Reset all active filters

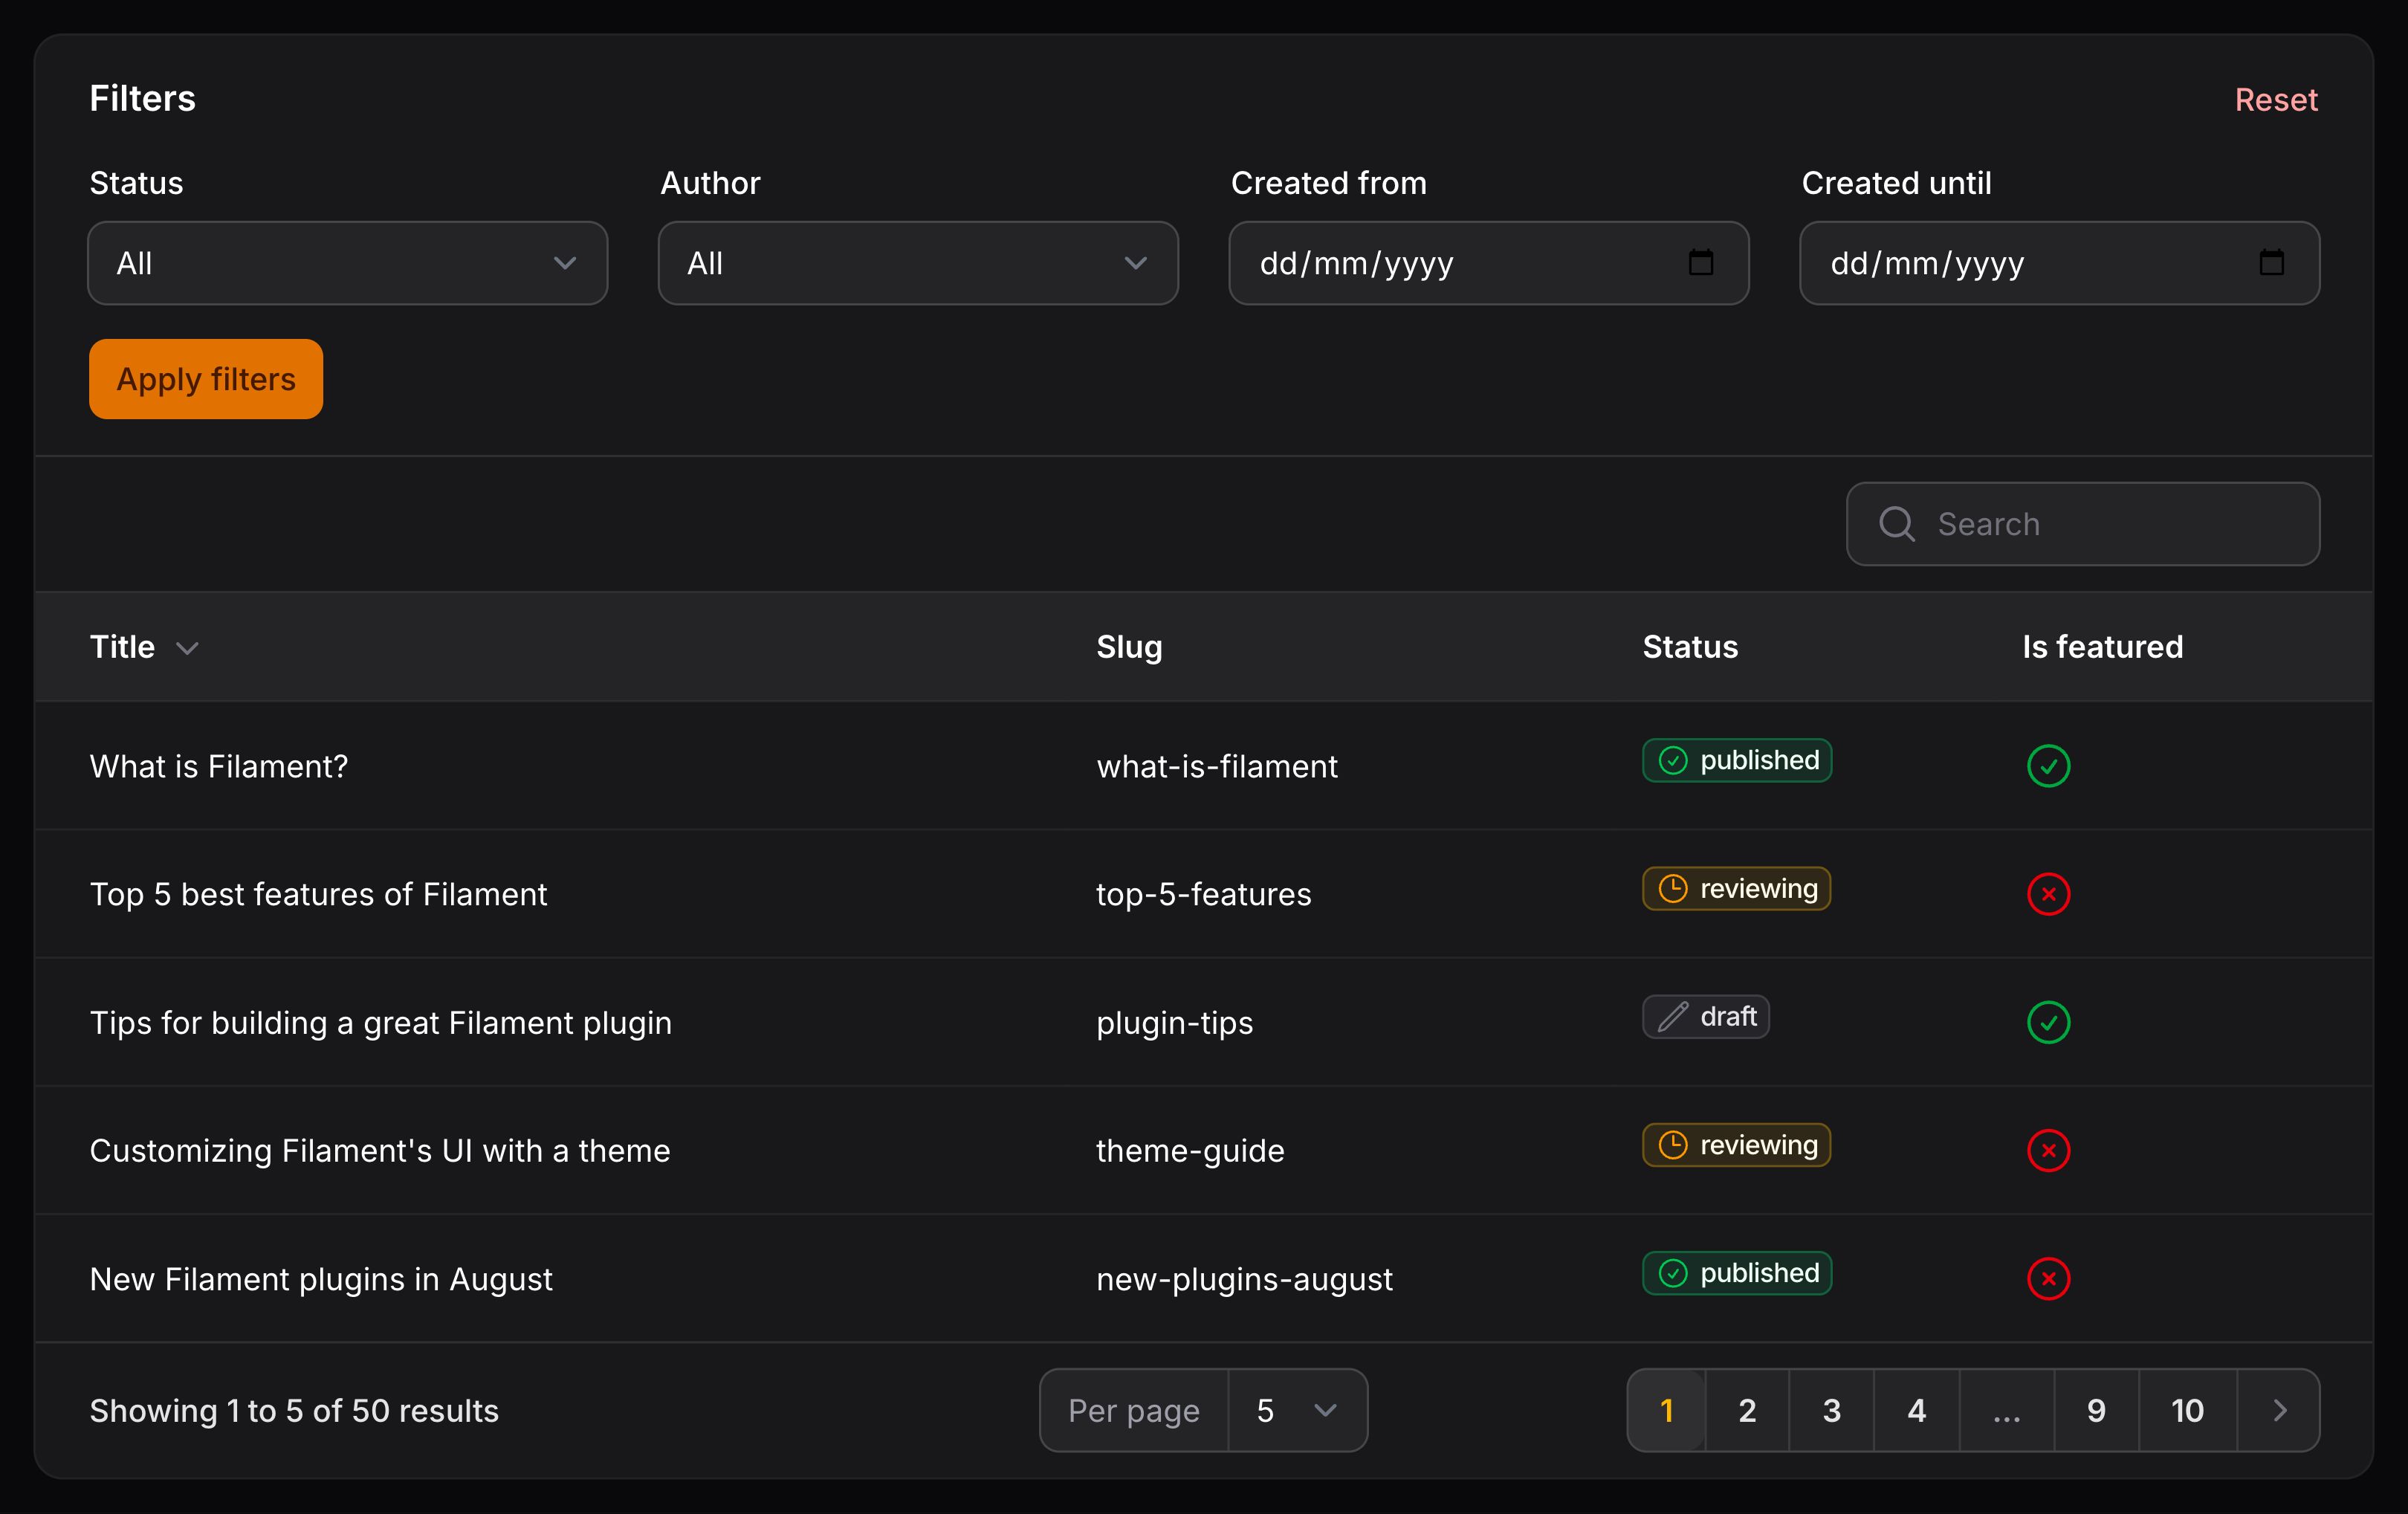tap(2276, 99)
